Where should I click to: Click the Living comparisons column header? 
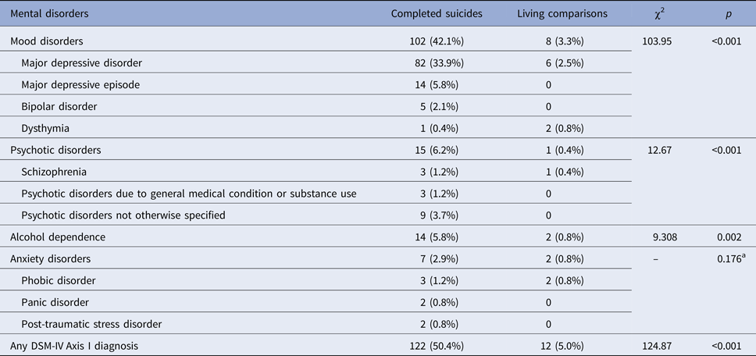coord(562,13)
